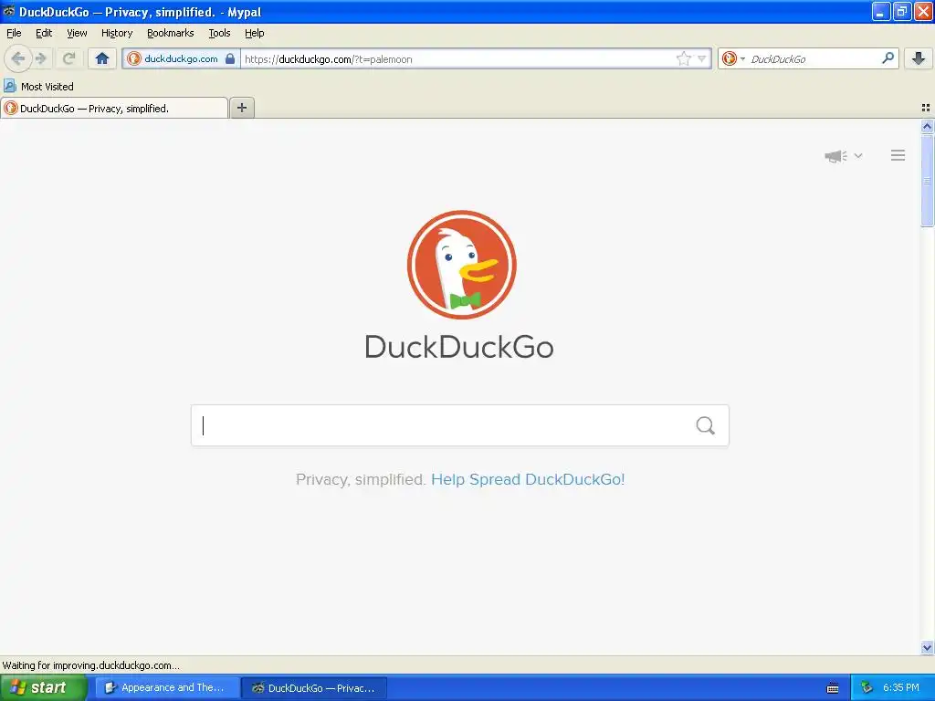Open the DuckDuckGo hamburger menu

(x=898, y=155)
